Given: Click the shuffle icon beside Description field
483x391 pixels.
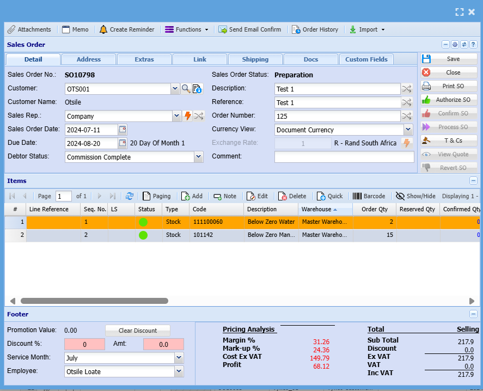Looking at the screenshot, I should [x=407, y=89].
